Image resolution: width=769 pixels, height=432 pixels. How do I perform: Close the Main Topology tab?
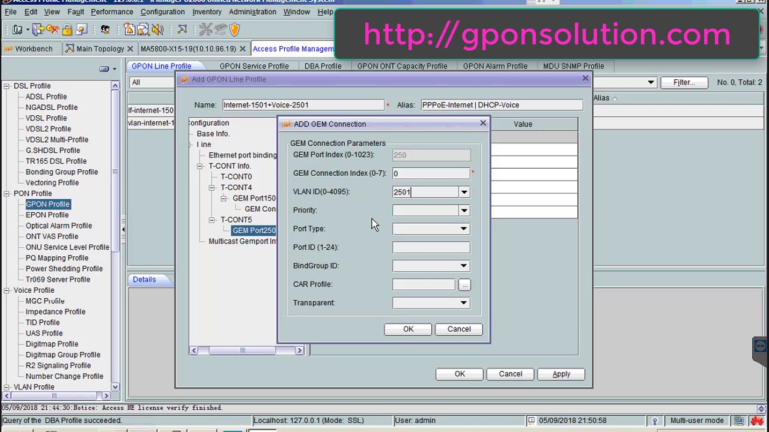pos(130,49)
